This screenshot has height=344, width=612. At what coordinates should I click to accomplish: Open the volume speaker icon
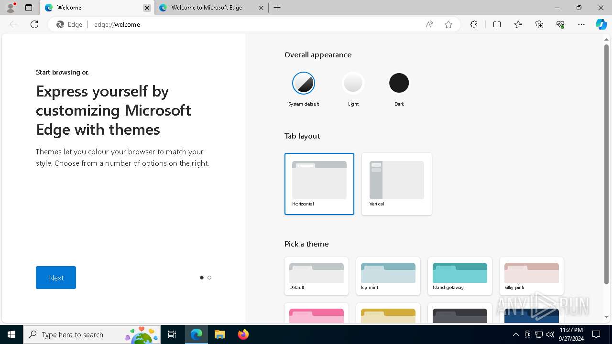click(550, 334)
